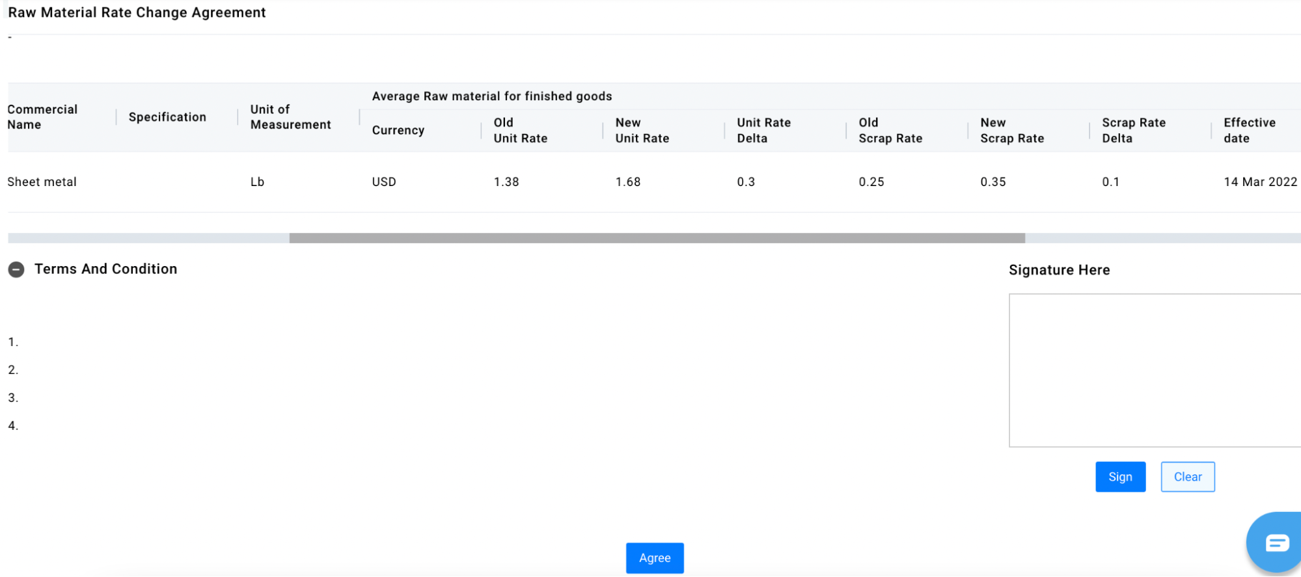Click the Old Scrap Rate header
The height and width of the screenshot is (577, 1301).
(890, 130)
